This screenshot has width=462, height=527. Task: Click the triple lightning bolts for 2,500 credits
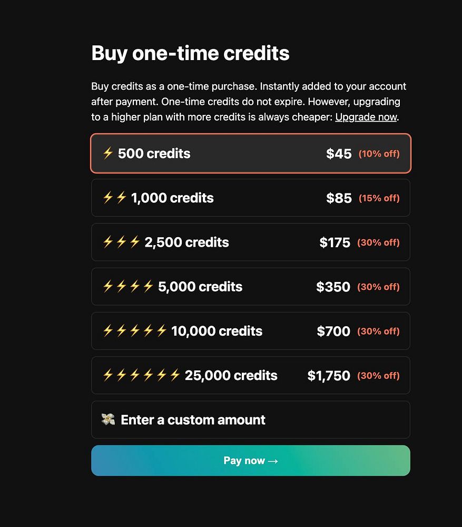(x=122, y=242)
